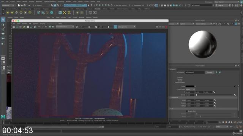Click the black color swatch in Property Editor
Image resolution: width=243 pixels, height=136 pixels.
coord(190,87)
